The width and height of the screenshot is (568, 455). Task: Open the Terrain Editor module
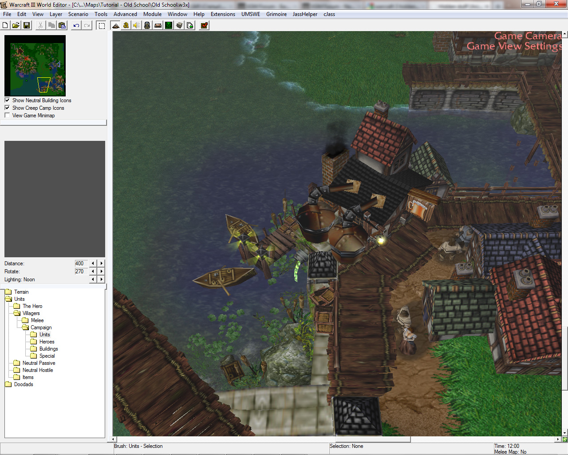115,25
